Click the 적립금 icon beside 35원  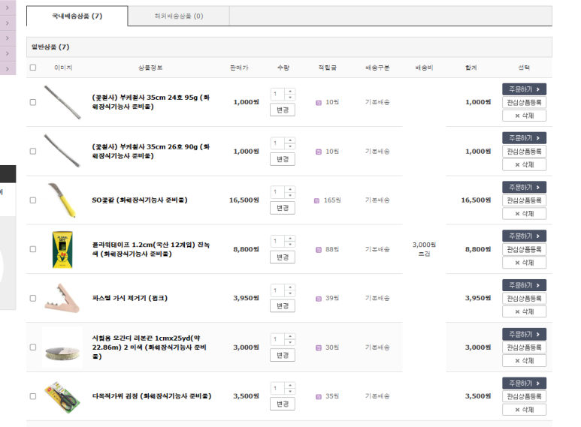pyautogui.click(x=319, y=397)
